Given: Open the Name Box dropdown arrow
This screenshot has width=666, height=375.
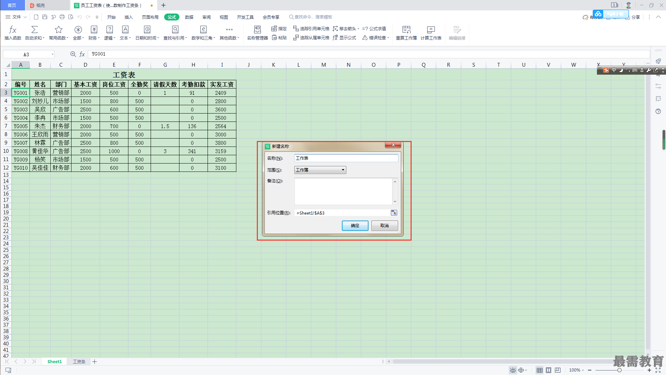Looking at the screenshot, I should coord(52,55).
